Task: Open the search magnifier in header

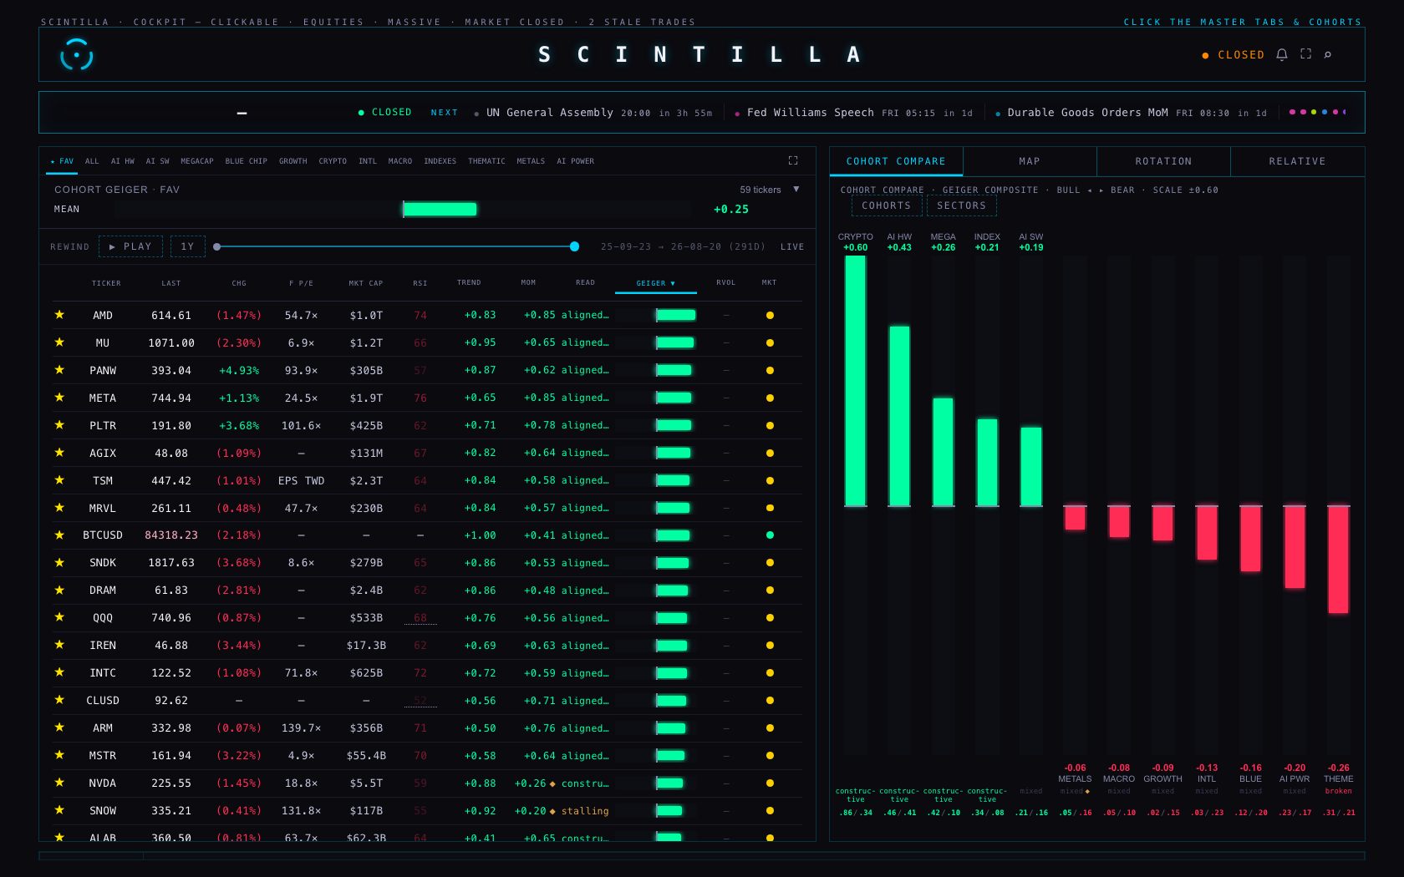Action: tap(1327, 54)
